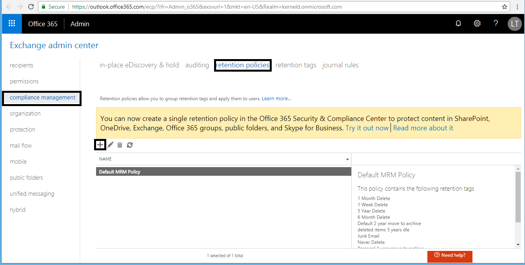This screenshot has height=265, width=525.
Task: Click the Need help? button
Action: click(x=450, y=256)
